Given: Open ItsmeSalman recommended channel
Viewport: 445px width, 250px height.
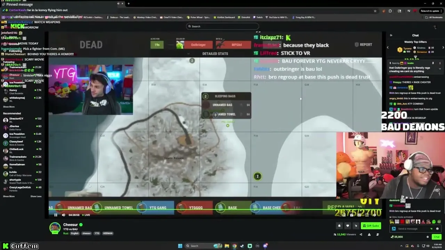Looking at the screenshot, I should [22, 166].
